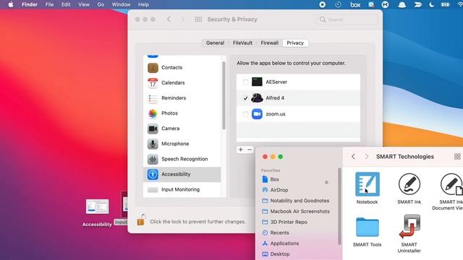Switch to the Firewall tab

[x=270, y=43]
